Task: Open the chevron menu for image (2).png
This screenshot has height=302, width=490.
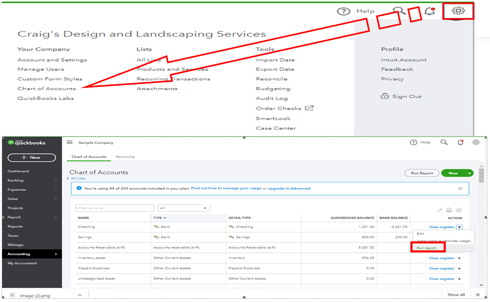Action: (x=80, y=295)
